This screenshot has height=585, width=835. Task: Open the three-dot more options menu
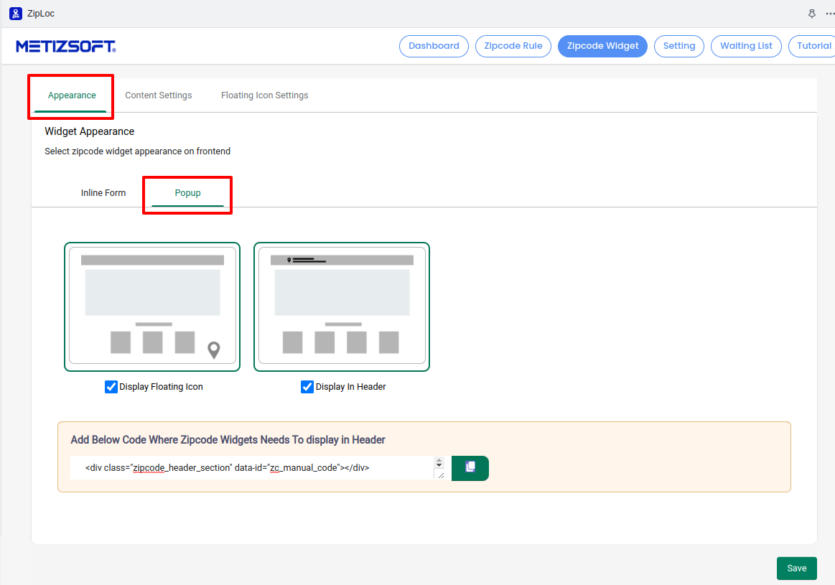pyautogui.click(x=829, y=14)
